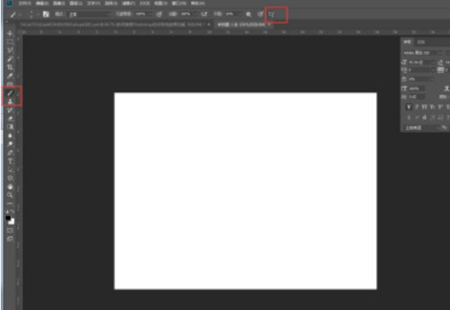Select the Crop tool
Image resolution: width=450 pixels, height=310 pixels.
click(10, 68)
